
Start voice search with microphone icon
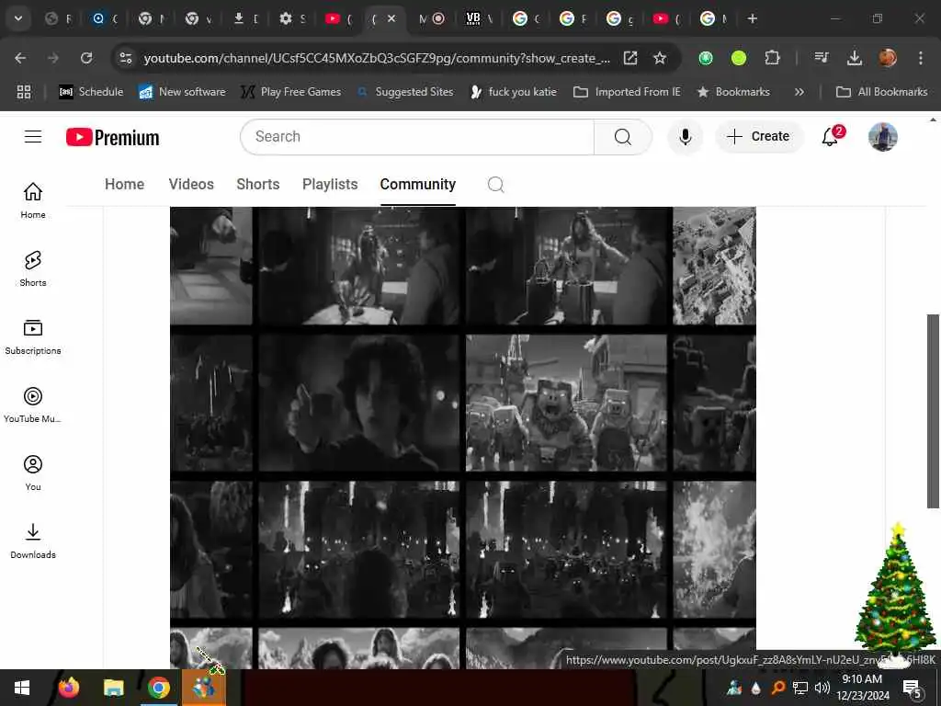click(x=685, y=137)
